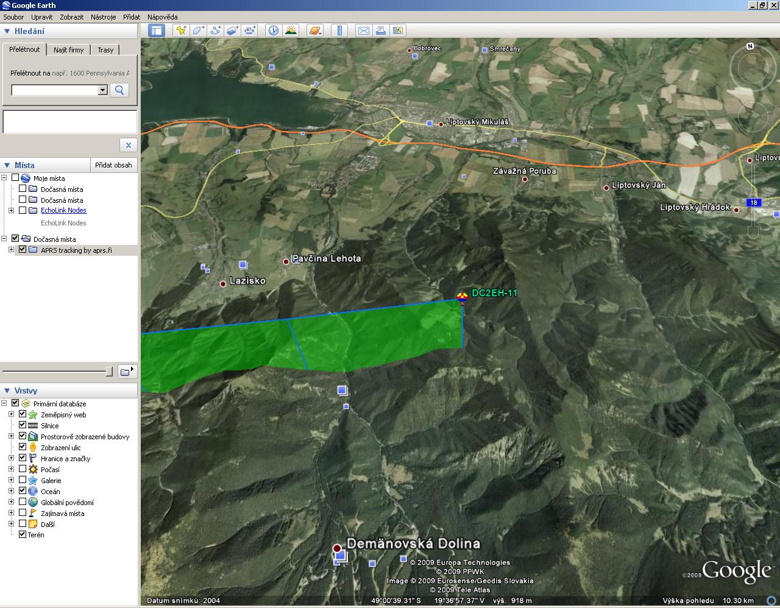Image resolution: width=780 pixels, height=608 pixels.
Task: Add a polygon from the toolbar
Action: 198,30
